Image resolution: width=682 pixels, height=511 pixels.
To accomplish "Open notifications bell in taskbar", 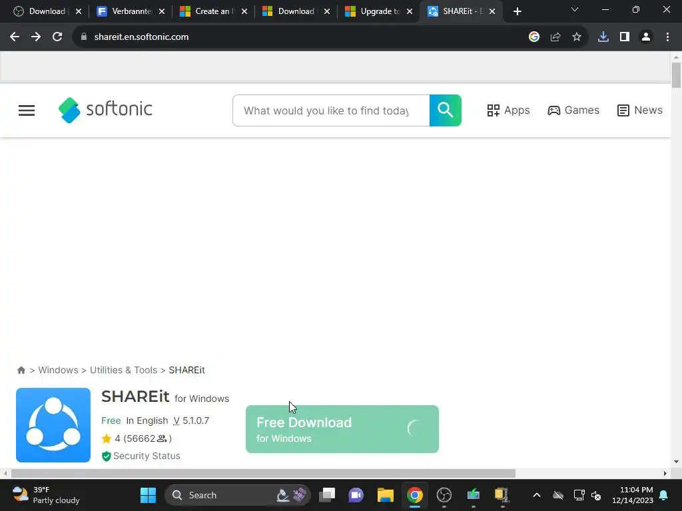I will coord(664,495).
